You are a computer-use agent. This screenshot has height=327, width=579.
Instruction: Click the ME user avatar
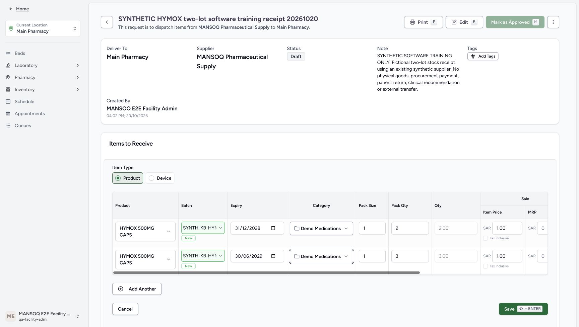(11, 316)
